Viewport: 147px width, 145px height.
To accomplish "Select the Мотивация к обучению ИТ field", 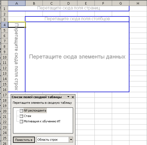I will pos(42,121).
